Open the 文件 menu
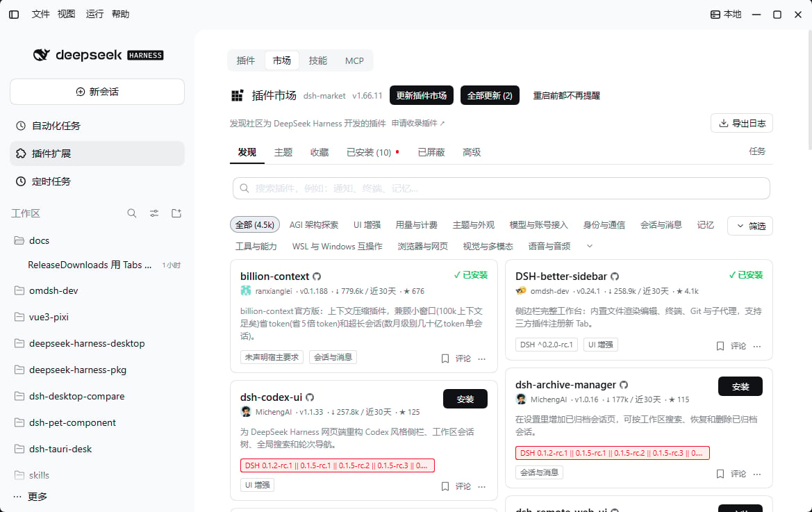Image resolution: width=812 pixels, height=512 pixels. pos(40,15)
